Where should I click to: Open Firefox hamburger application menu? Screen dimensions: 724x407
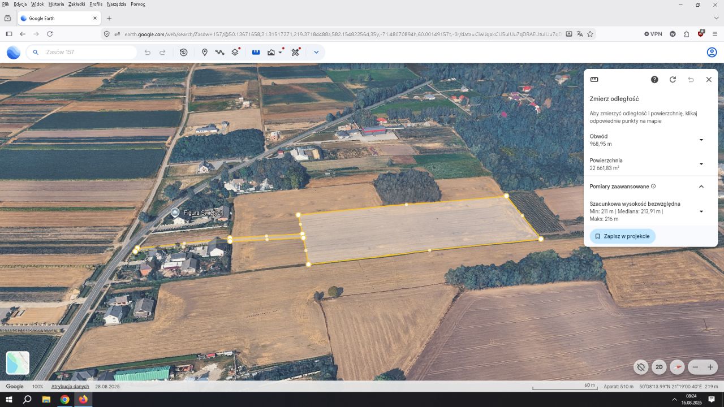coord(714,34)
